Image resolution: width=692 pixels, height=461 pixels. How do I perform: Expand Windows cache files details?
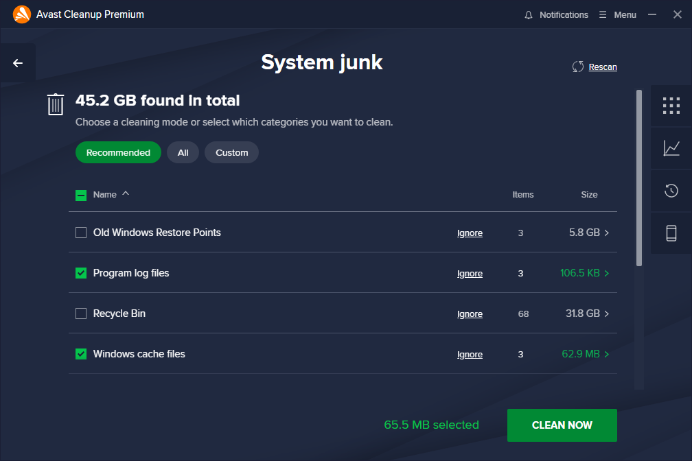click(x=608, y=354)
